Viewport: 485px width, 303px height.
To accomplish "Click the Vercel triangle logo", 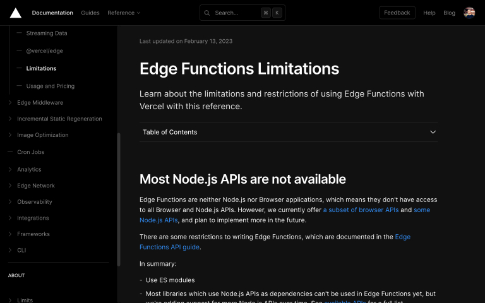I will pos(15,13).
